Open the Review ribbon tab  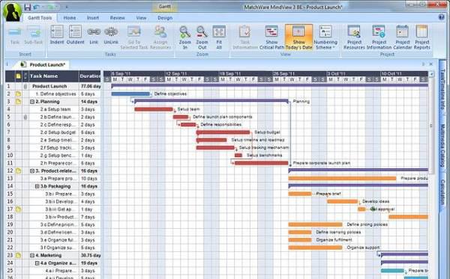tap(118, 18)
